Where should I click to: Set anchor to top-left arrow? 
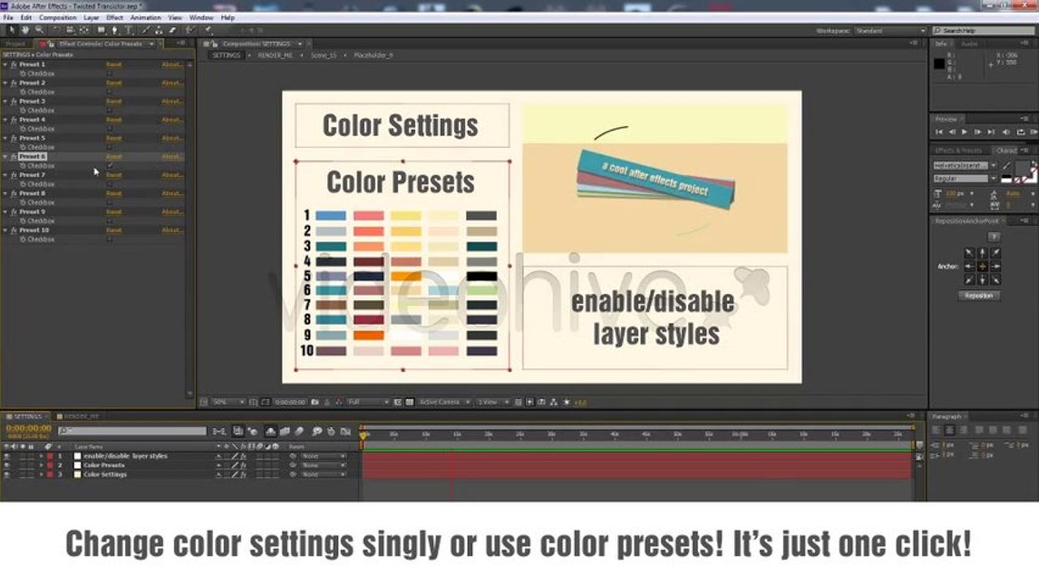pyautogui.click(x=969, y=253)
